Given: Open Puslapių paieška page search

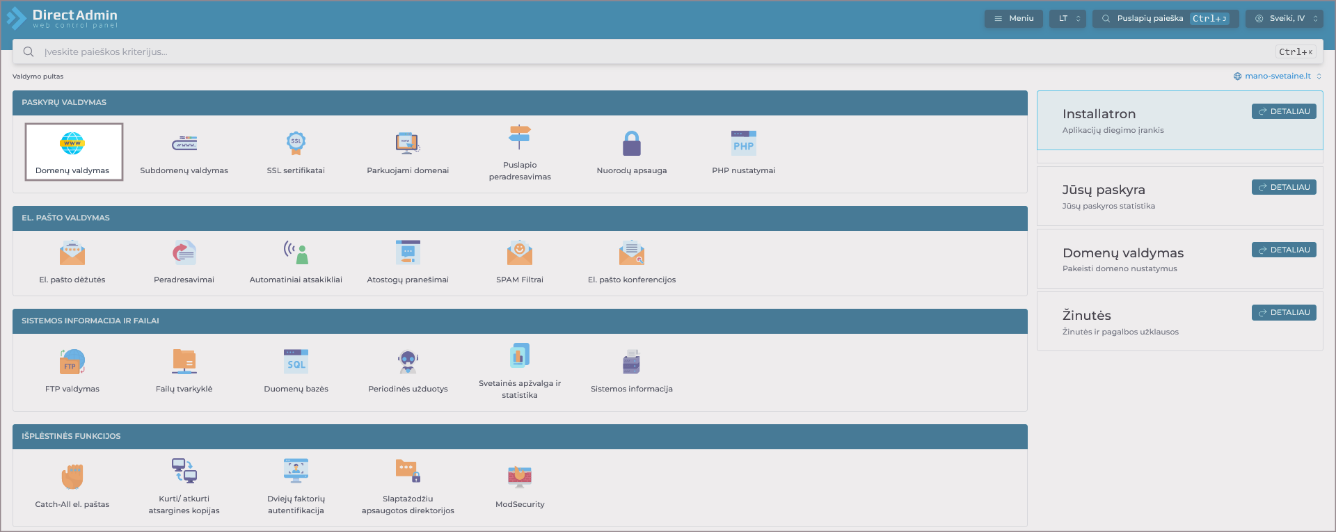Looking at the screenshot, I should tap(1165, 19).
